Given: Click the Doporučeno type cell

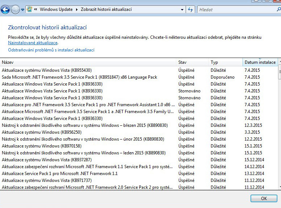Looking at the screenshot, I should [x=222, y=77].
